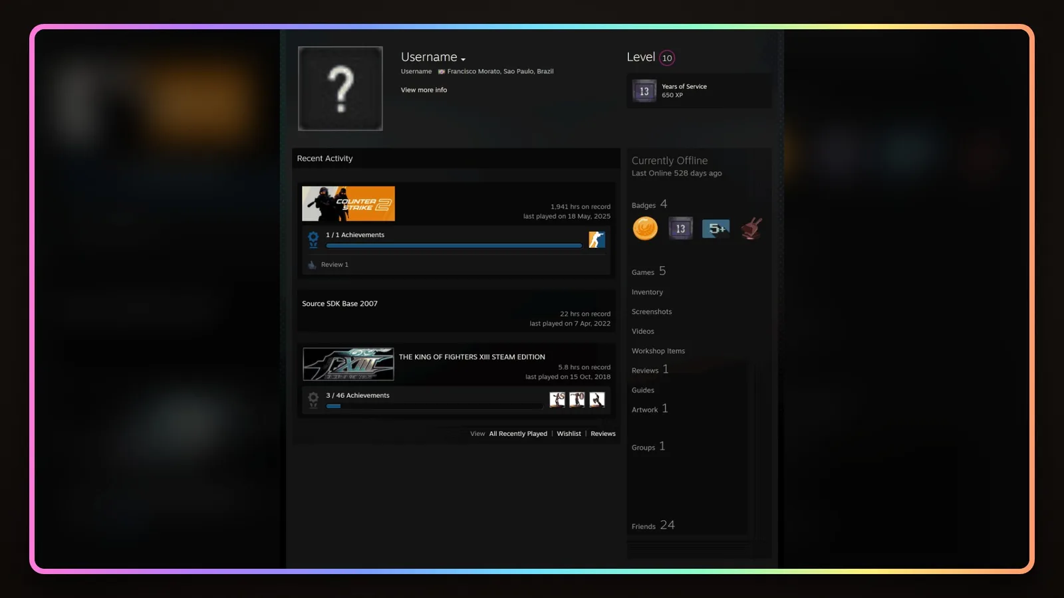Open the orange coin badge in the Badges row
1064x598 pixels.
click(x=645, y=229)
